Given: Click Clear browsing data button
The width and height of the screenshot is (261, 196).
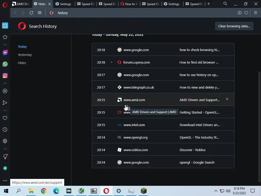Looking at the screenshot, I should pos(234,26).
